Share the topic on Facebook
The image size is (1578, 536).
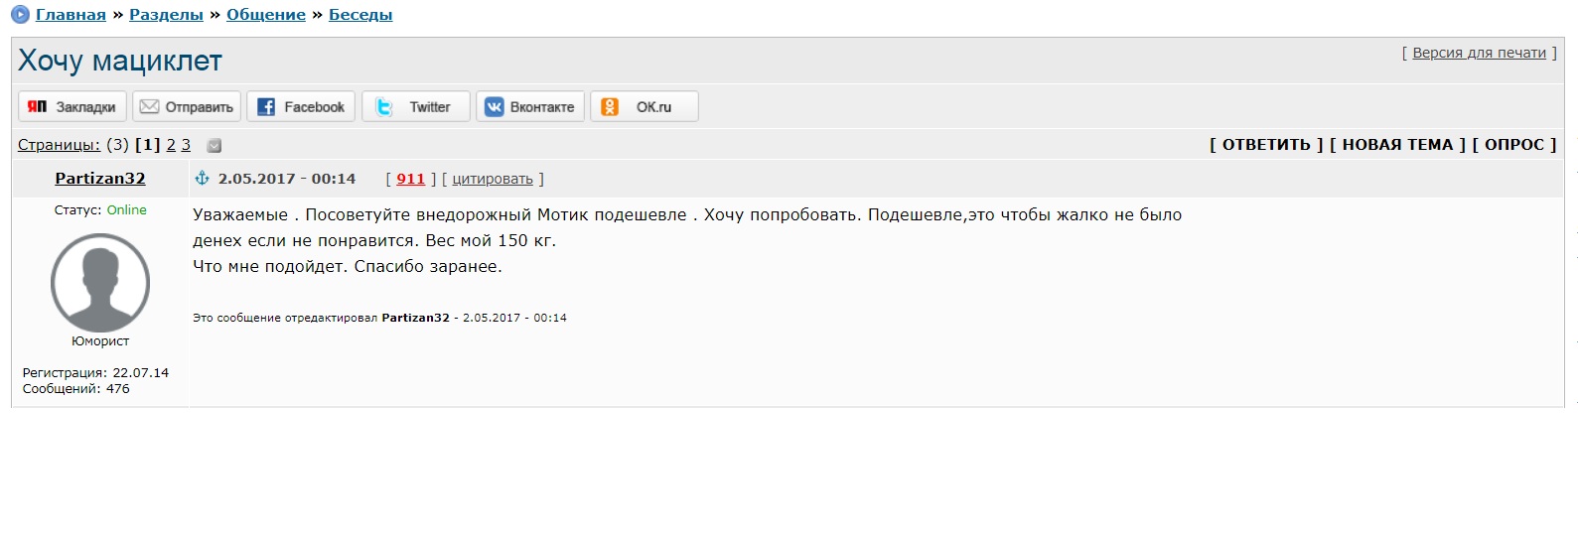(x=301, y=106)
